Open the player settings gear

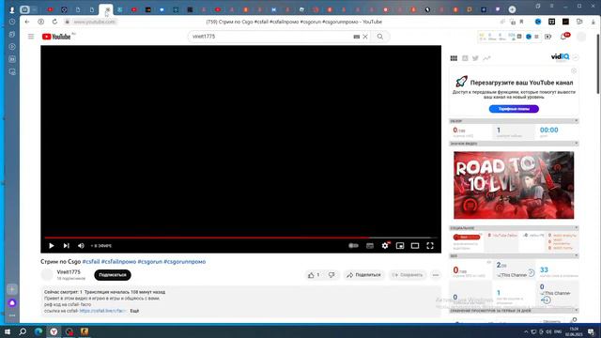pos(385,246)
